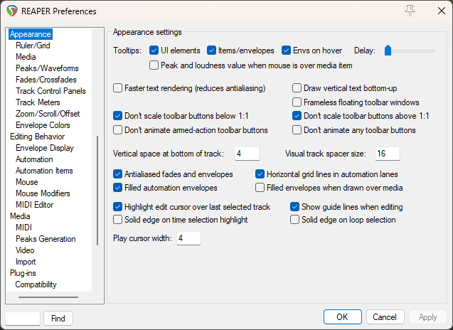Open Track Control Panels page

click(x=50, y=91)
